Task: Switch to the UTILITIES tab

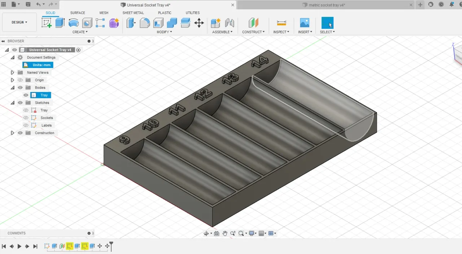Action: pos(193,13)
